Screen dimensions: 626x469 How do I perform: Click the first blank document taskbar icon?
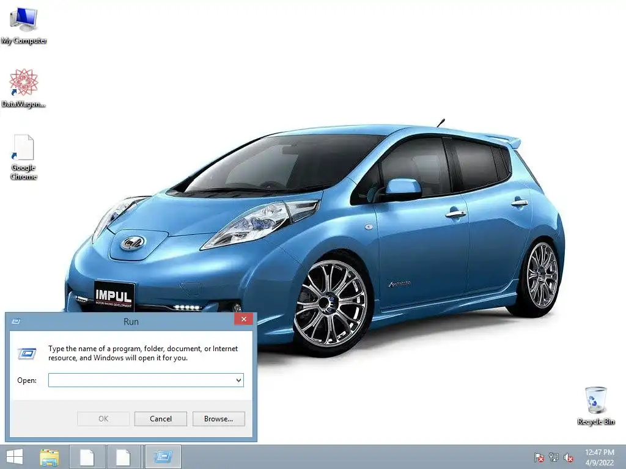[87, 457]
